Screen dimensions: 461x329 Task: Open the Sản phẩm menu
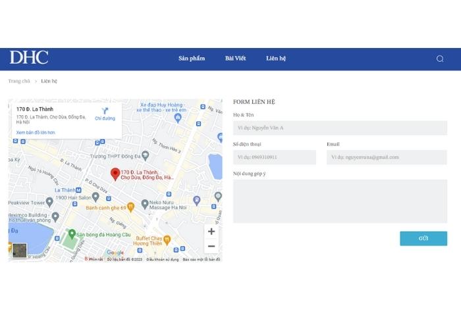coord(192,59)
